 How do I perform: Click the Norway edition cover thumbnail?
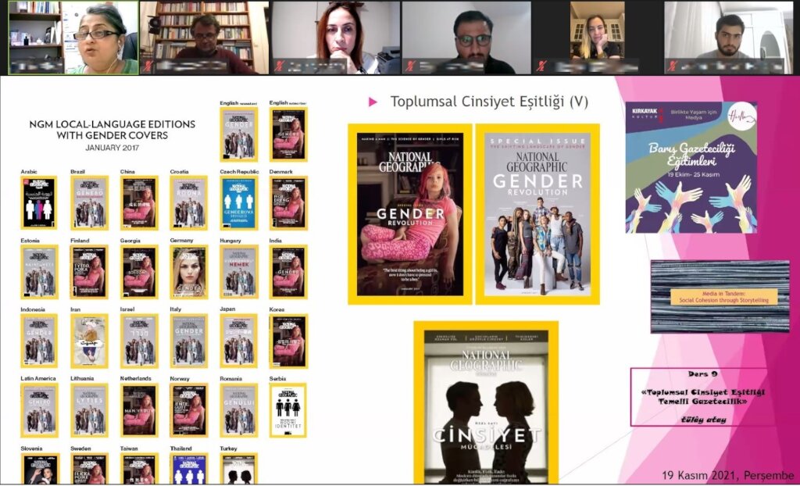pyautogui.click(x=189, y=410)
